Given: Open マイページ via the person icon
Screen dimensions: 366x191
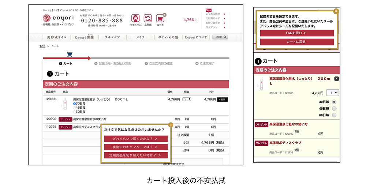Looking at the screenshot, I should tap(135, 18).
